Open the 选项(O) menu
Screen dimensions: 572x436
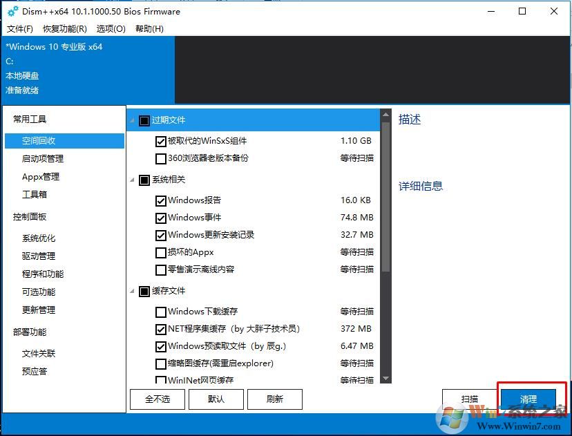[111, 29]
